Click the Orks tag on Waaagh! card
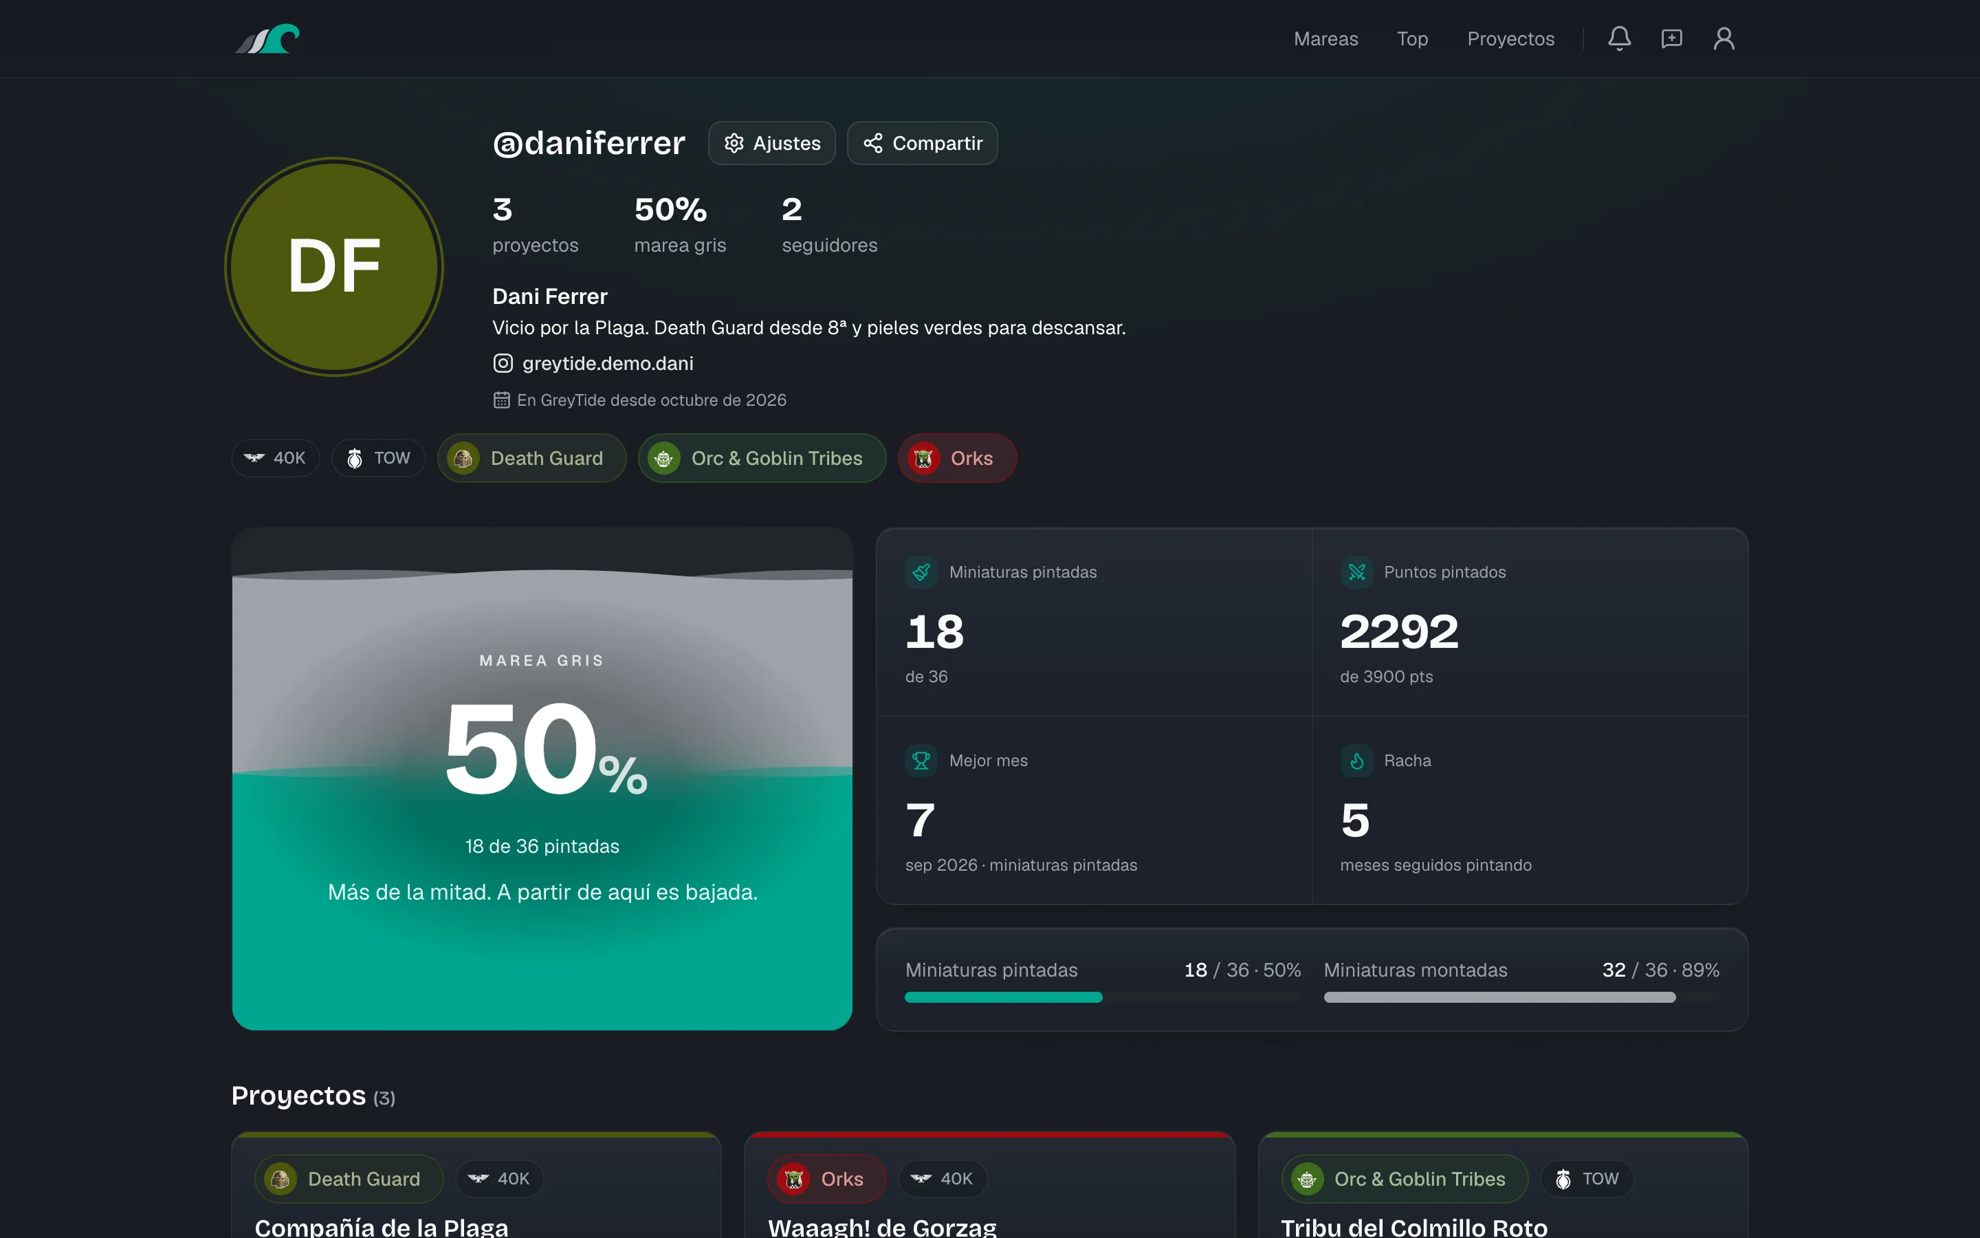 (827, 1178)
